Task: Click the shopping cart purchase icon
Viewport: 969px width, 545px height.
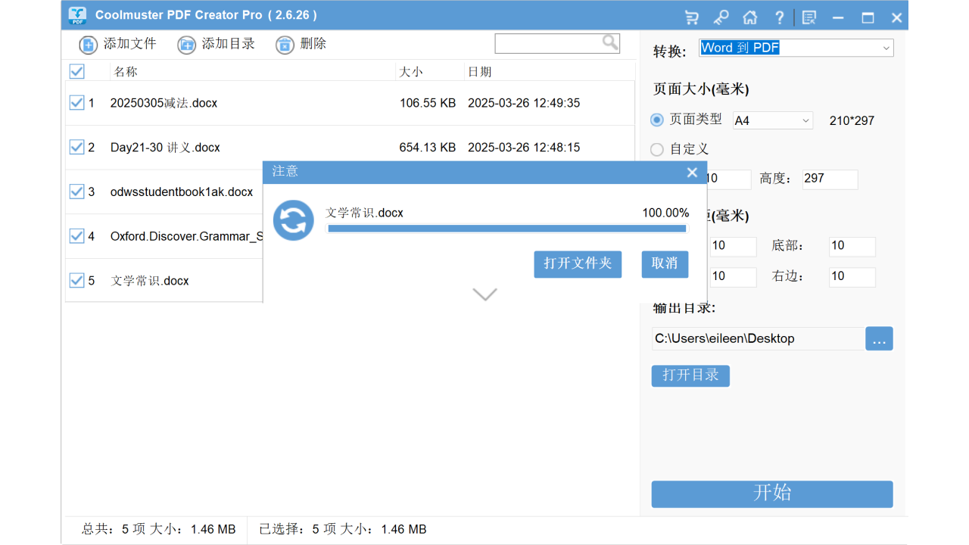Action: click(691, 16)
